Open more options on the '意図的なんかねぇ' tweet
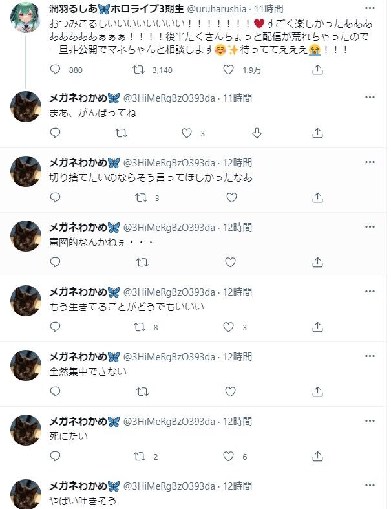Screen dimensions: 391x509 [x=370, y=227]
